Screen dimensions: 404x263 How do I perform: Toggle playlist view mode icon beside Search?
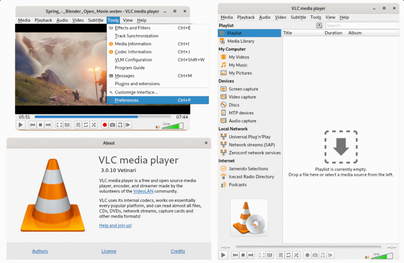click(319, 25)
